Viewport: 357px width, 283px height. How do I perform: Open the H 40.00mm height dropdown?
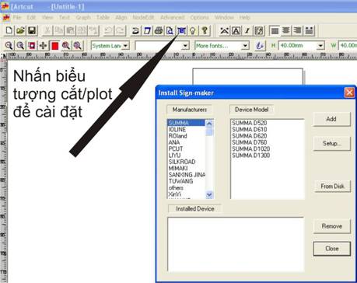320,46
